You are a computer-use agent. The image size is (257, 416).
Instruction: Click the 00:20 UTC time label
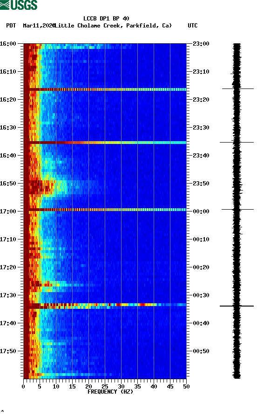click(x=201, y=267)
